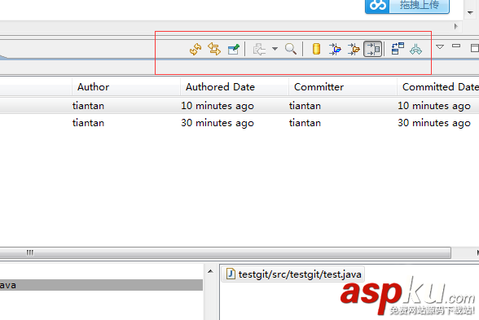
Task: Toggle the selected resource filter button
Action: [x=373, y=49]
